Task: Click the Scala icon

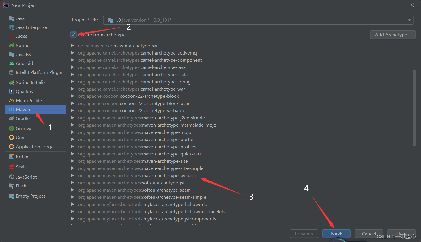Action: pos(12,167)
